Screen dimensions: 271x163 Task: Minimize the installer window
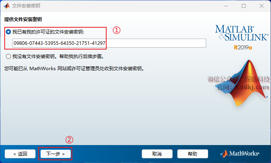pyautogui.click(x=226, y=6)
